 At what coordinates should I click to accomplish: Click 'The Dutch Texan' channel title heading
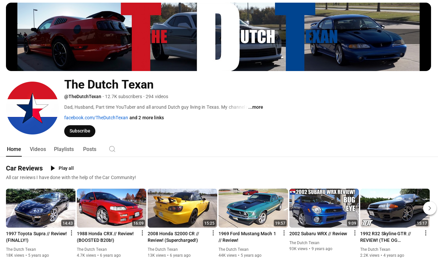point(109,85)
